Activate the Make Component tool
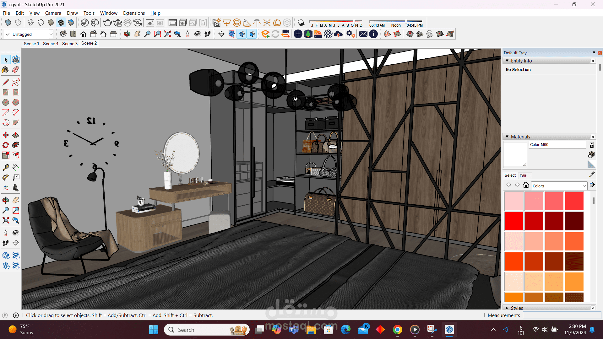 click(x=16, y=60)
